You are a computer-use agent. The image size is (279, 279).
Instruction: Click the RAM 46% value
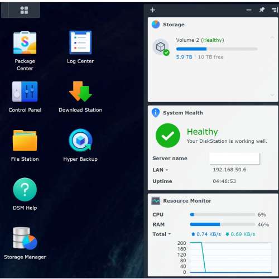(263, 224)
